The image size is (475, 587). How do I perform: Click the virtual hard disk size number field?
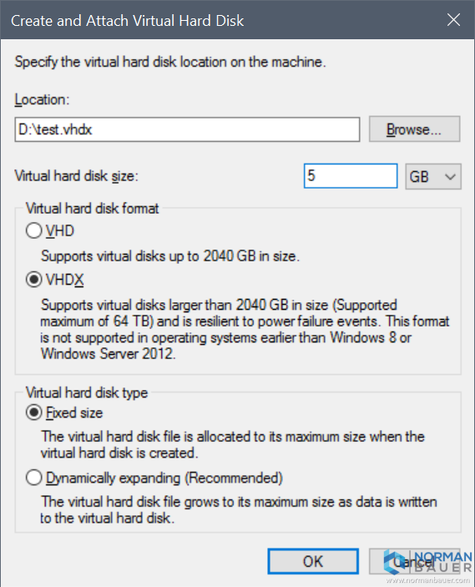(351, 176)
